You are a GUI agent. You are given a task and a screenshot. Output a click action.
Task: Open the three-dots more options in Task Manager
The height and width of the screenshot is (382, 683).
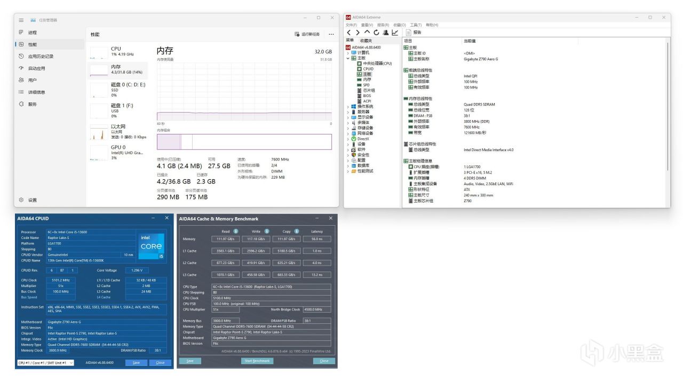point(331,34)
